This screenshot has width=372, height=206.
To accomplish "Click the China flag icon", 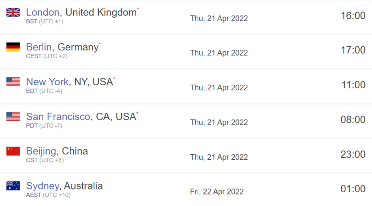I will pyautogui.click(x=13, y=151).
